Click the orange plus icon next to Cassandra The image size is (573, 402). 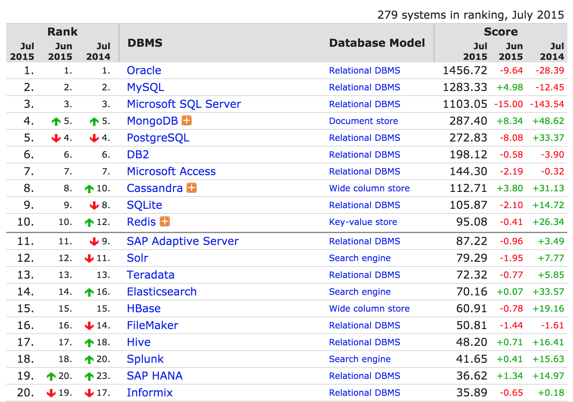pyautogui.click(x=192, y=188)
